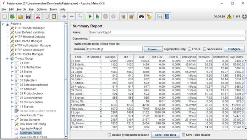Viewport: 247px width, 140px height.
Task: Open the Templates toolbar icon
Action: [x=12, y=16]
